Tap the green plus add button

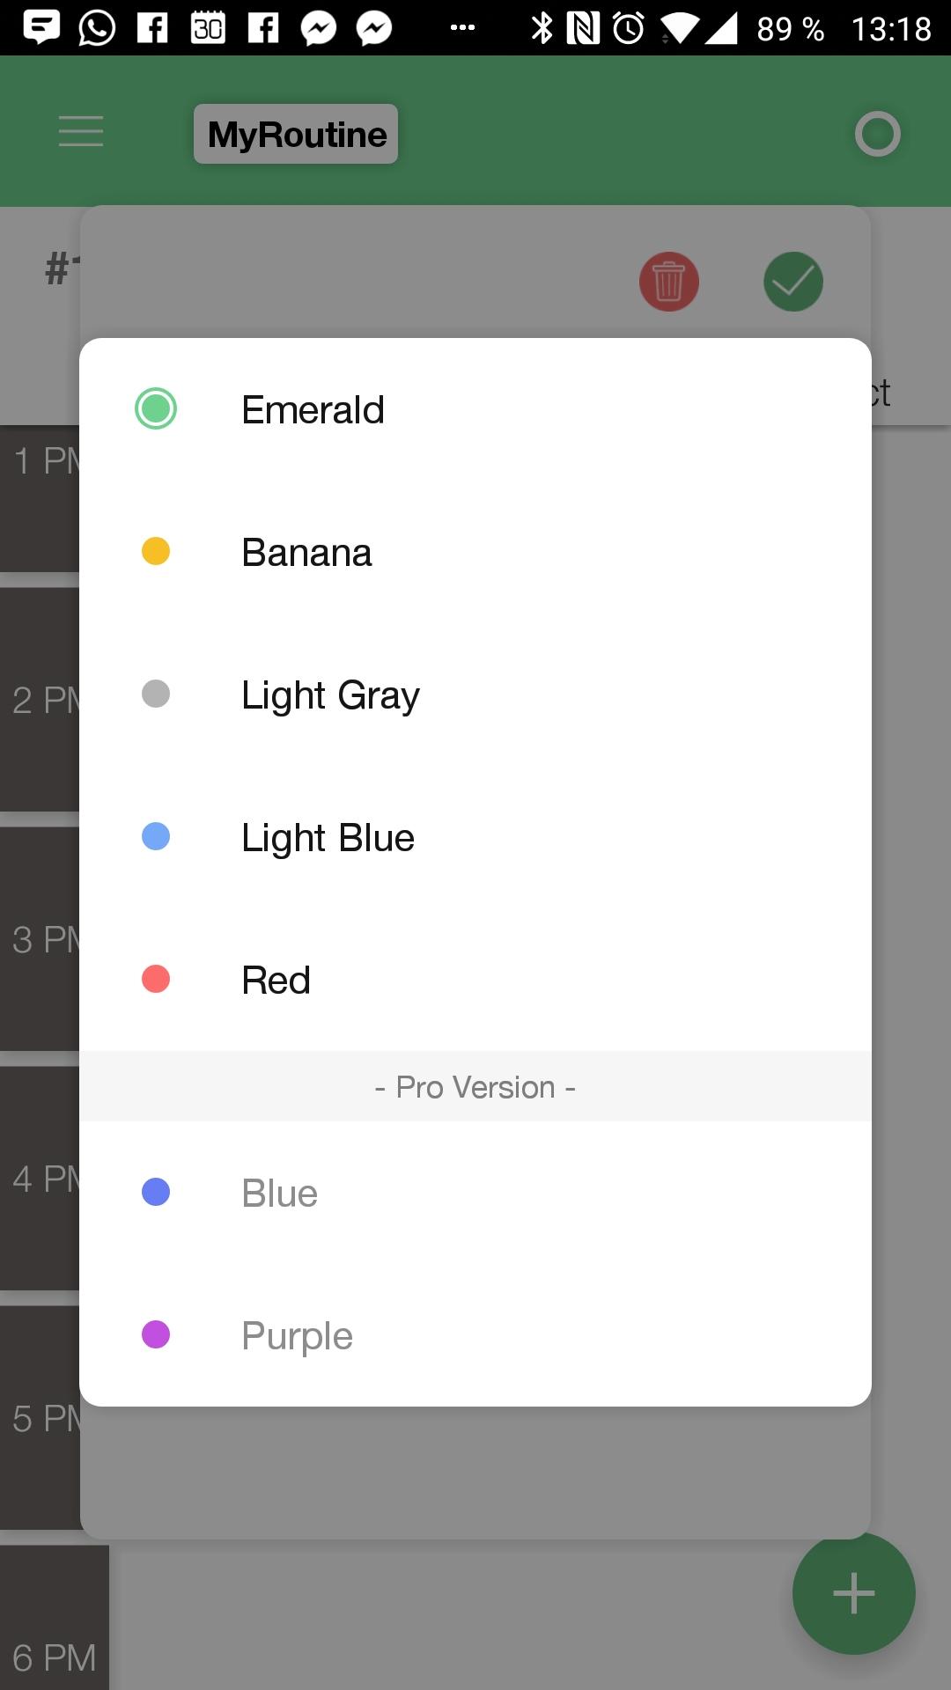coord(853,1593)
